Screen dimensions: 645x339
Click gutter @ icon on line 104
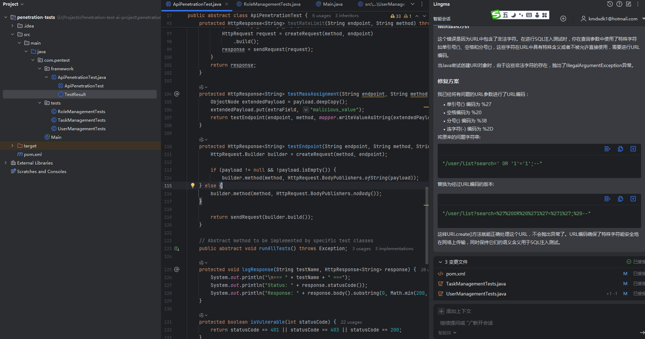pos(177,94)
